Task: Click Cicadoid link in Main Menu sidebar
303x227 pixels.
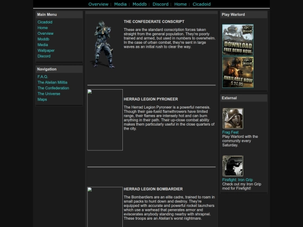Action: (x=45, y=22)
